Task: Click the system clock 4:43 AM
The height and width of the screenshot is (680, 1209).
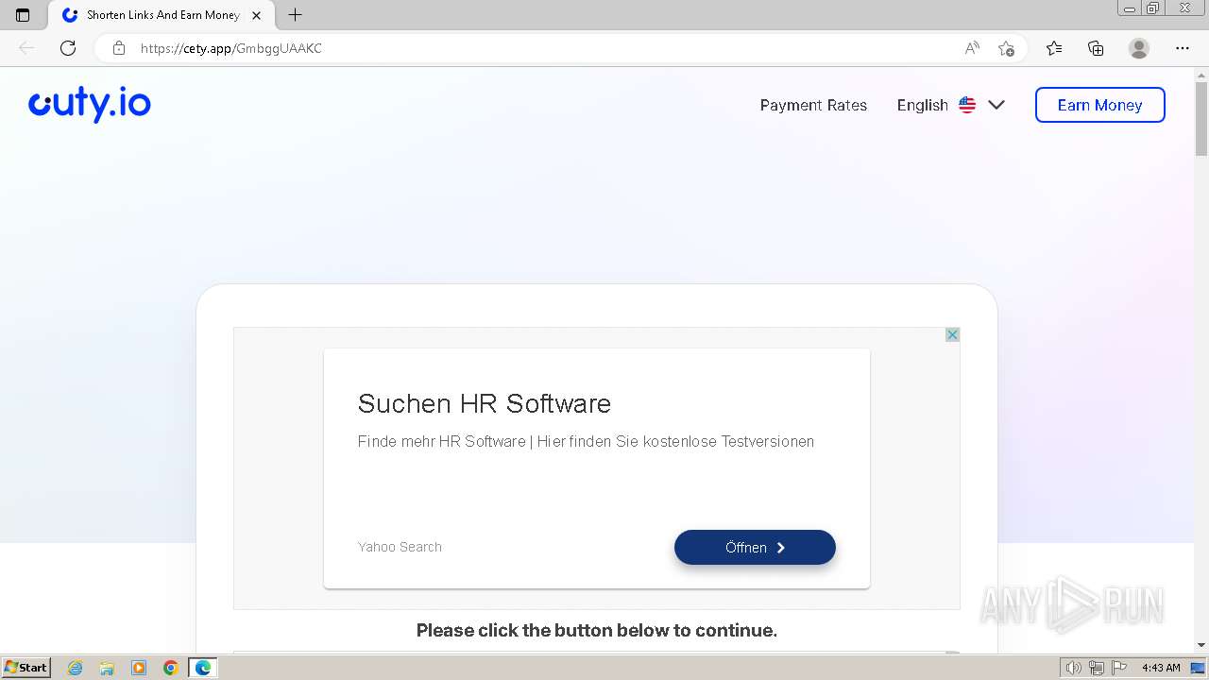Action: tap(1161, 668)
